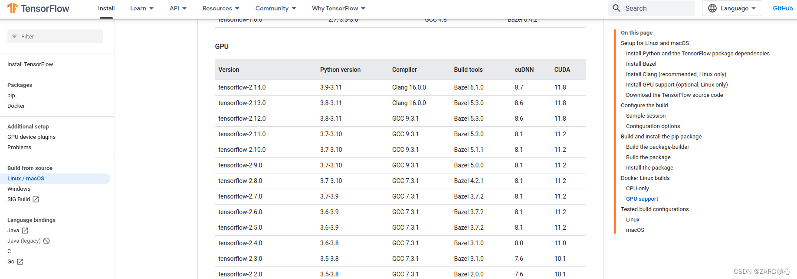The width and height of the screenshot is (797, 279).
Task: Open the C language binding
Action: [x=9, y=251]
